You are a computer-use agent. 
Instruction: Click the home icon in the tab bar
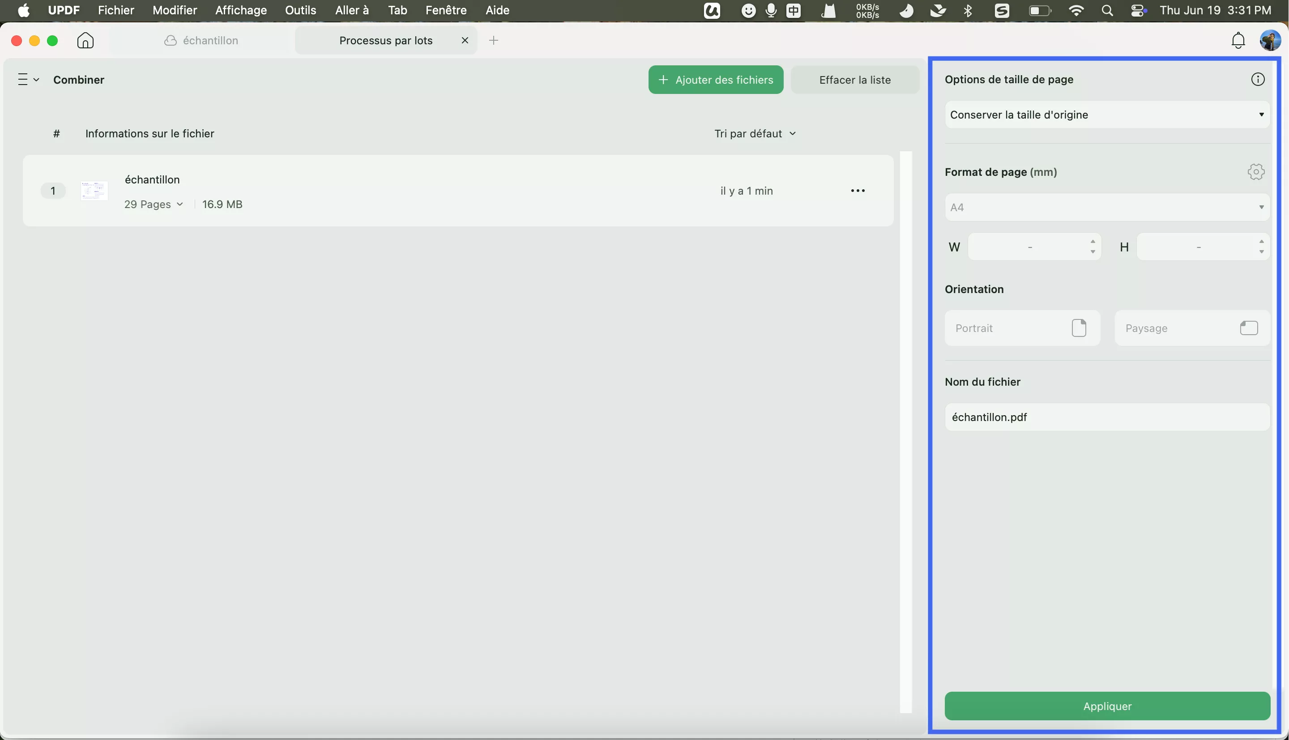[x=85, y=40]
